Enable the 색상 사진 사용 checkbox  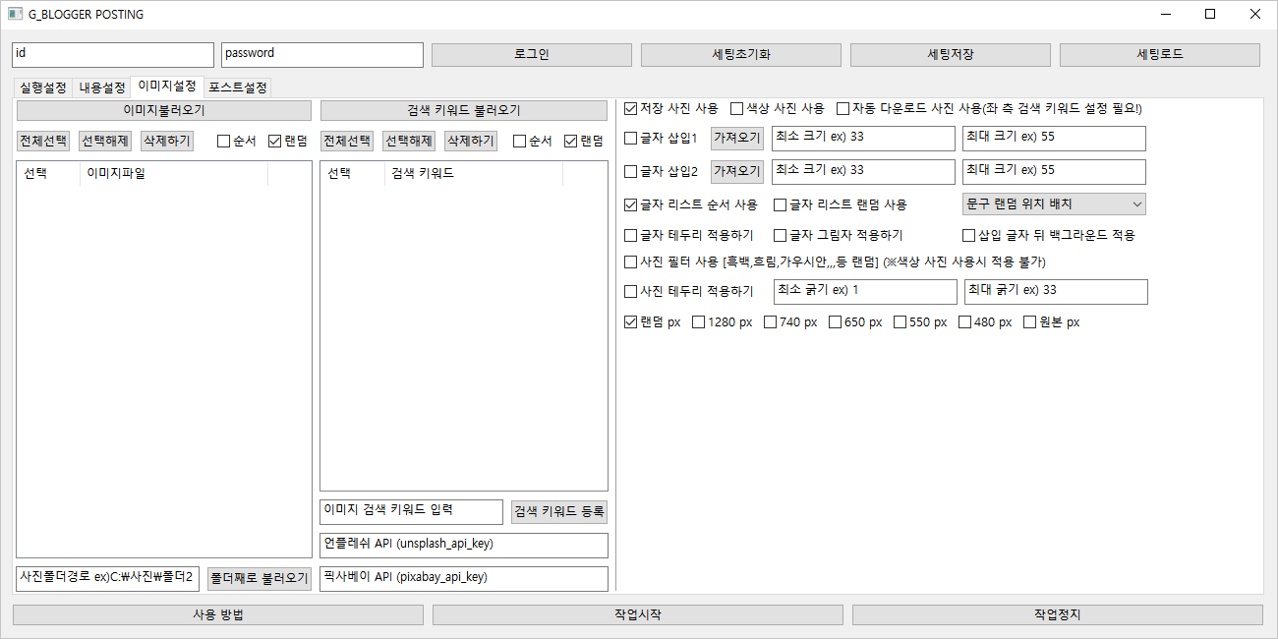[737, 108]
